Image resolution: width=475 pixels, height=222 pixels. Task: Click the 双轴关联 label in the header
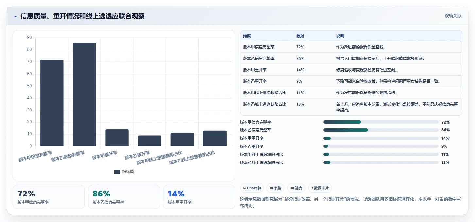coord(453,16)
